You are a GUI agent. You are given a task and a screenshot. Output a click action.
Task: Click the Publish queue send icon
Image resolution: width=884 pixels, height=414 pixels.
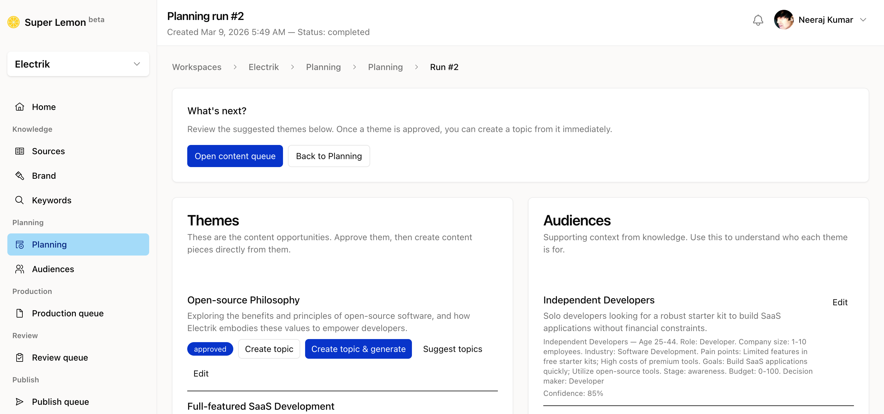click(x=20, y=402)
